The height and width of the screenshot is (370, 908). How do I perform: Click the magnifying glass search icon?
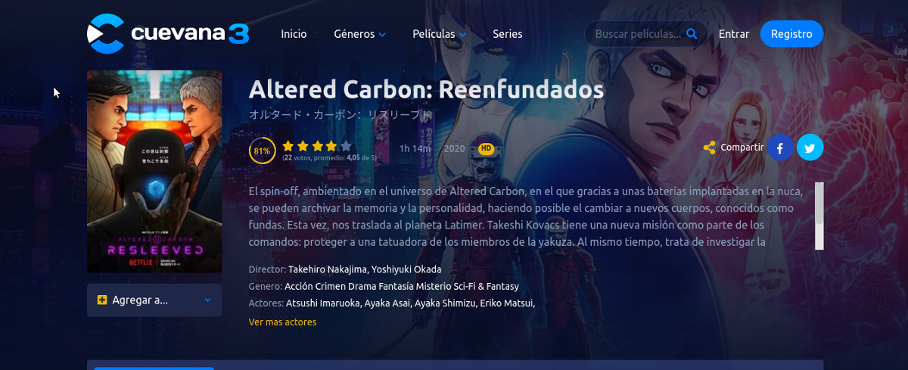(x=692, y=34)
